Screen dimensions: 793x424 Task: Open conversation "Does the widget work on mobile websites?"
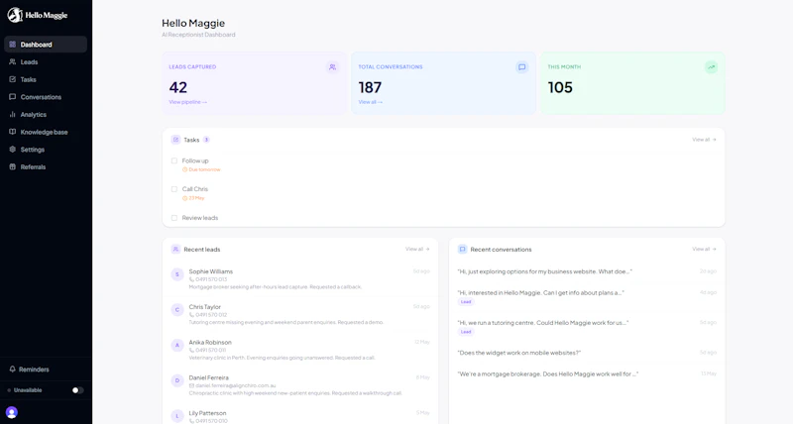pos(518,353)
